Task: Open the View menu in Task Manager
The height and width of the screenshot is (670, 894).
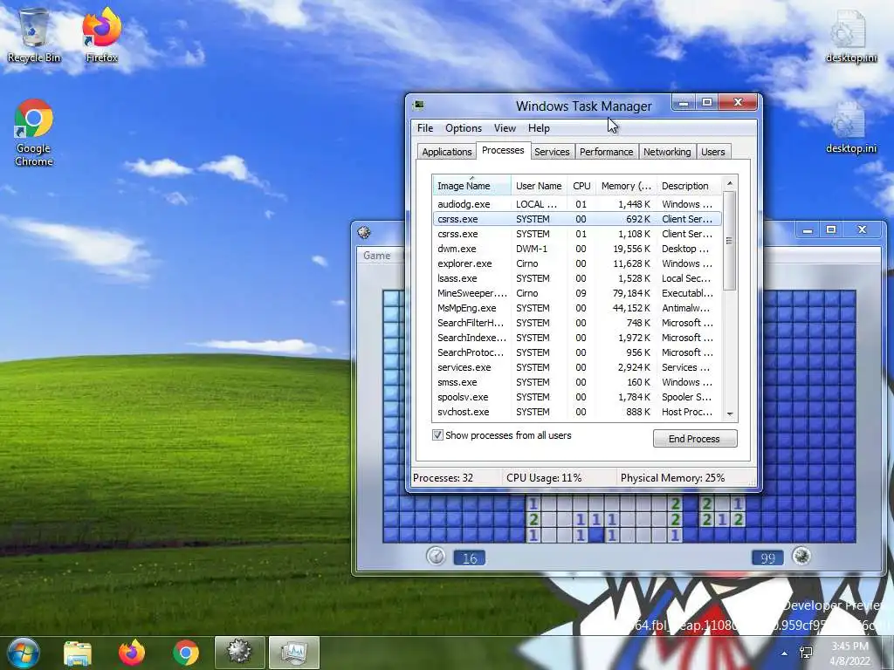Action: point(505,128)
